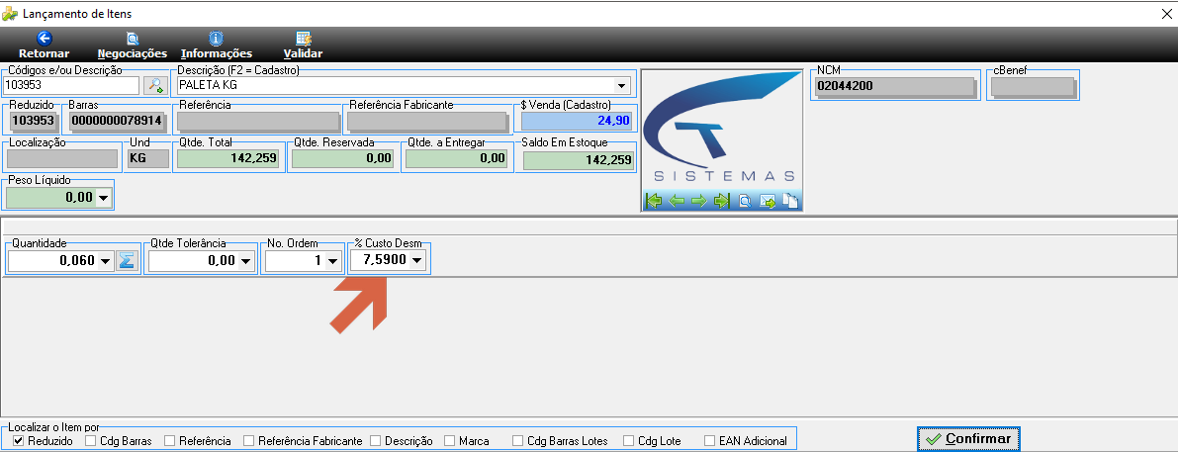Viewport: 1178px width, 452px height.
Task: Enable Cdg Barras Lotes checkbox
Action: coord(517,441)
